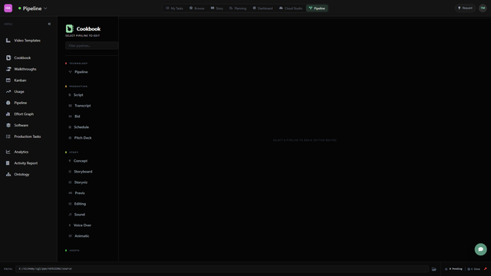Open Production Tasks in the sidebar
Image resolution: width=491 pixels, height=276 pixels.
[x=24, y=136]
